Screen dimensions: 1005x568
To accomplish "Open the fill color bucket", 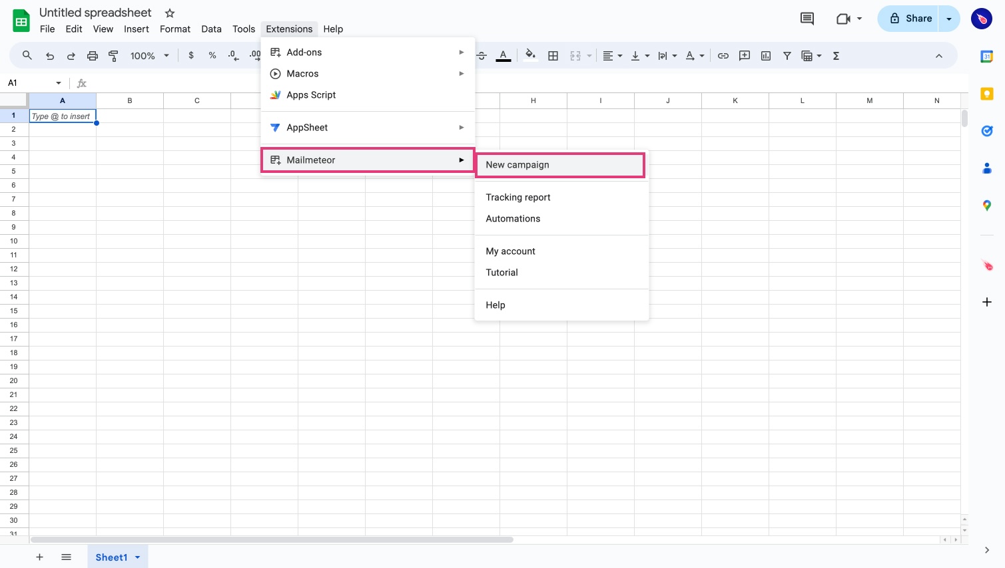I will coord(530,55).
